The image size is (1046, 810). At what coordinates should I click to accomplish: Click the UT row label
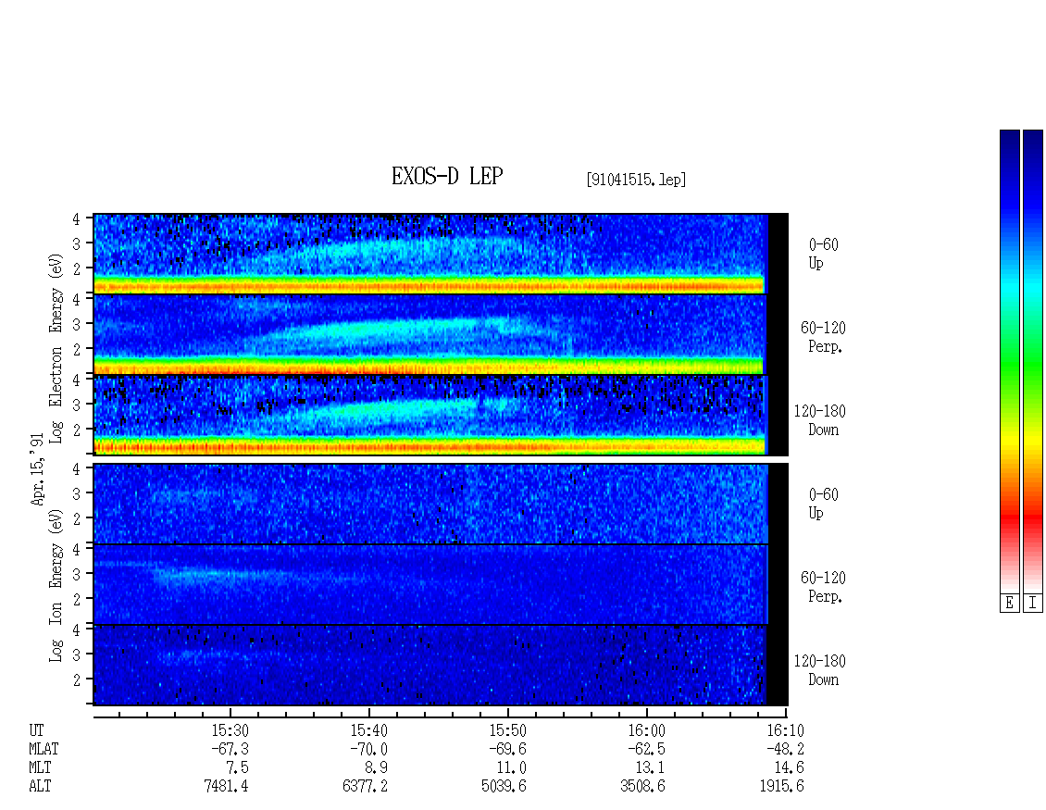coord(36,730)
